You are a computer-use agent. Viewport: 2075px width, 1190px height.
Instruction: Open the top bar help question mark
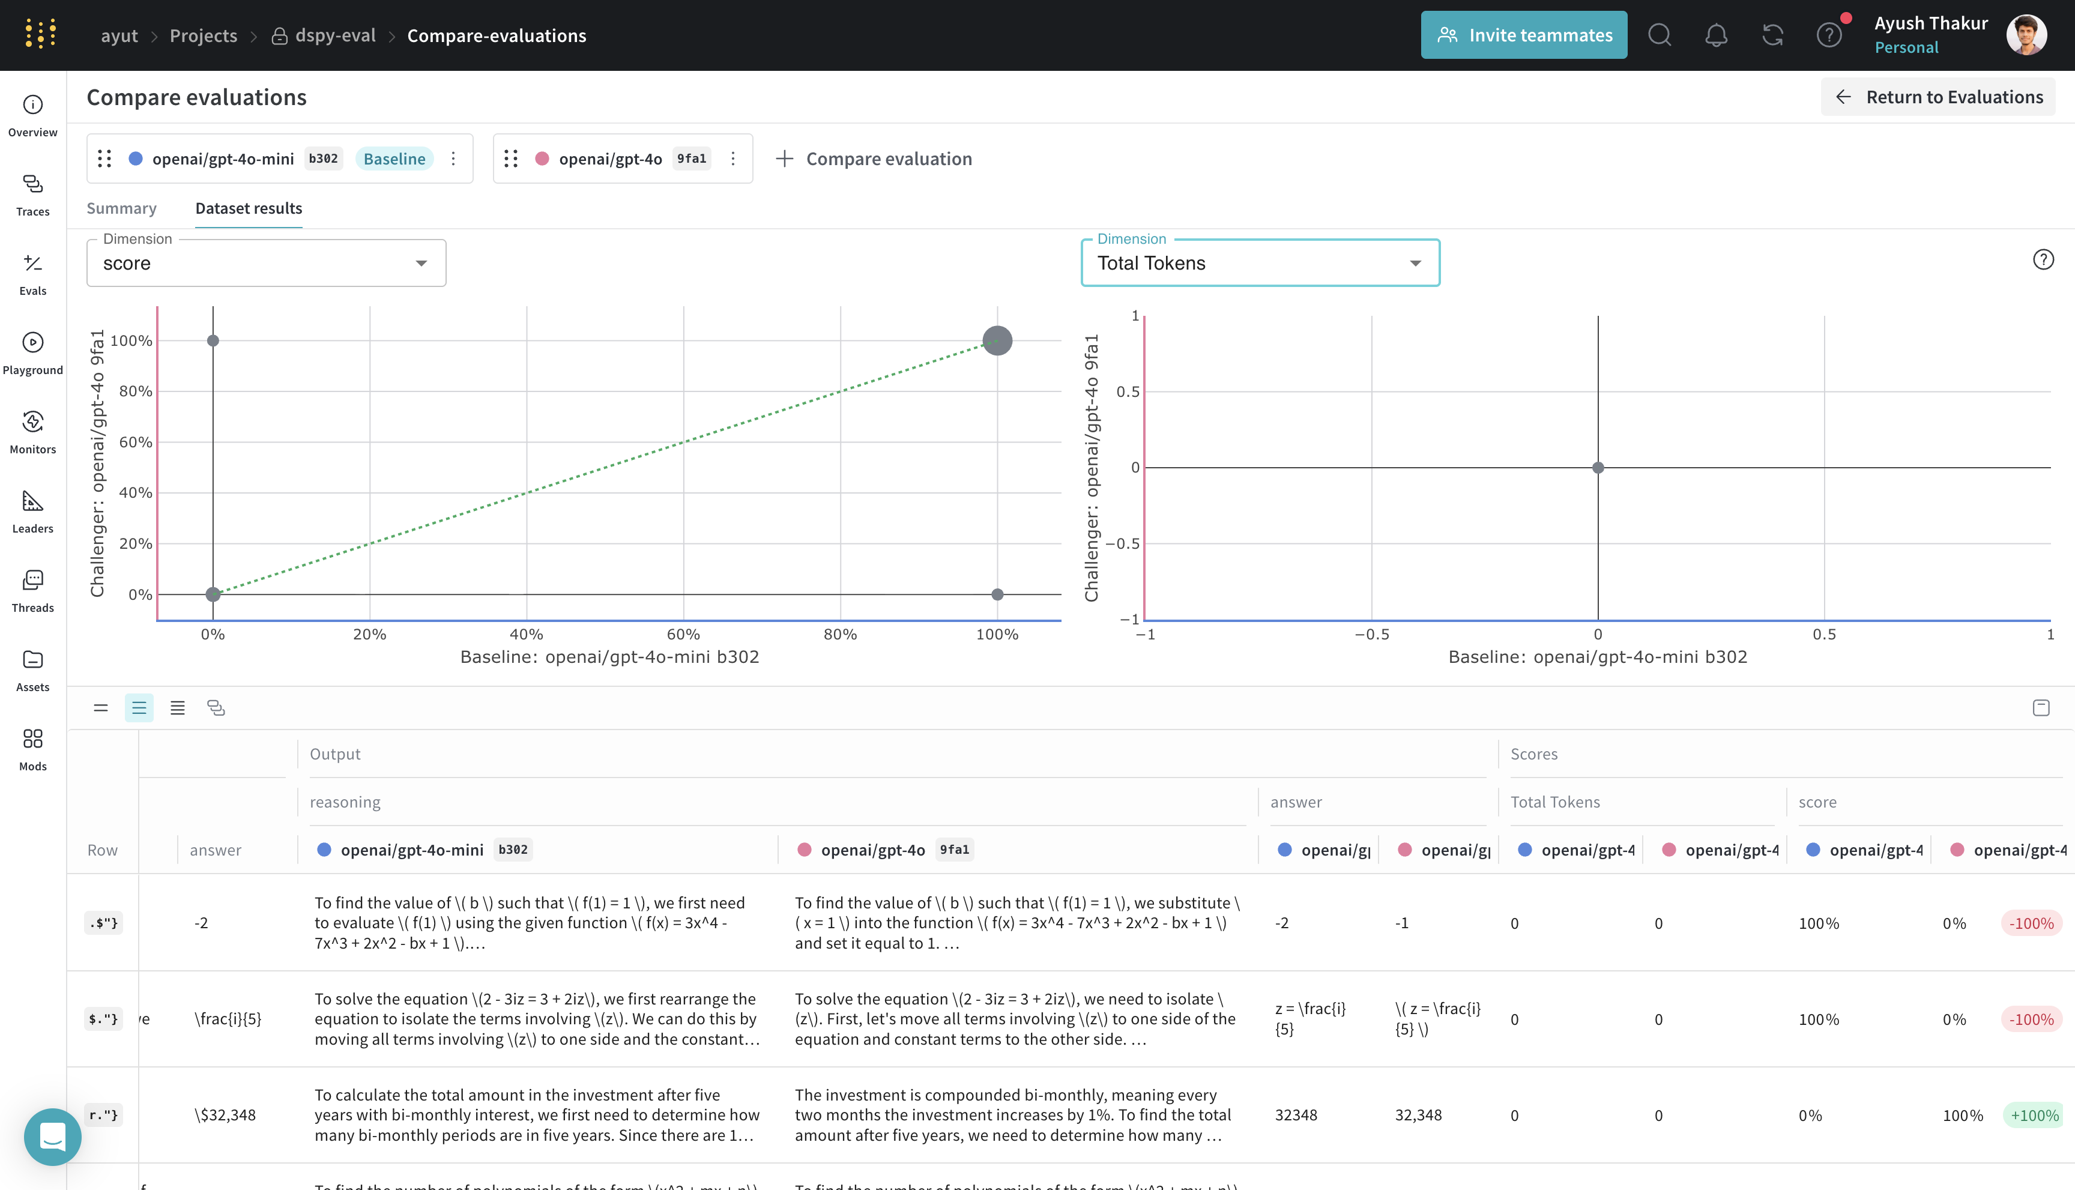tap(1828, 35)
